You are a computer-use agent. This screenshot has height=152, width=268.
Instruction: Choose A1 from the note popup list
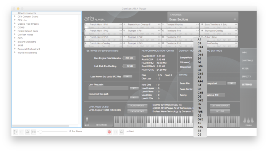[200, 40]
